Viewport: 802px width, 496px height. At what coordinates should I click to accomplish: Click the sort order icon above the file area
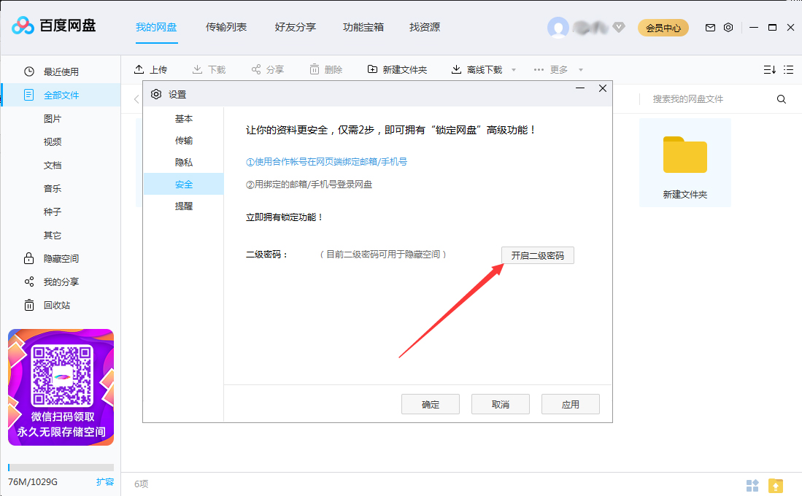768,68
